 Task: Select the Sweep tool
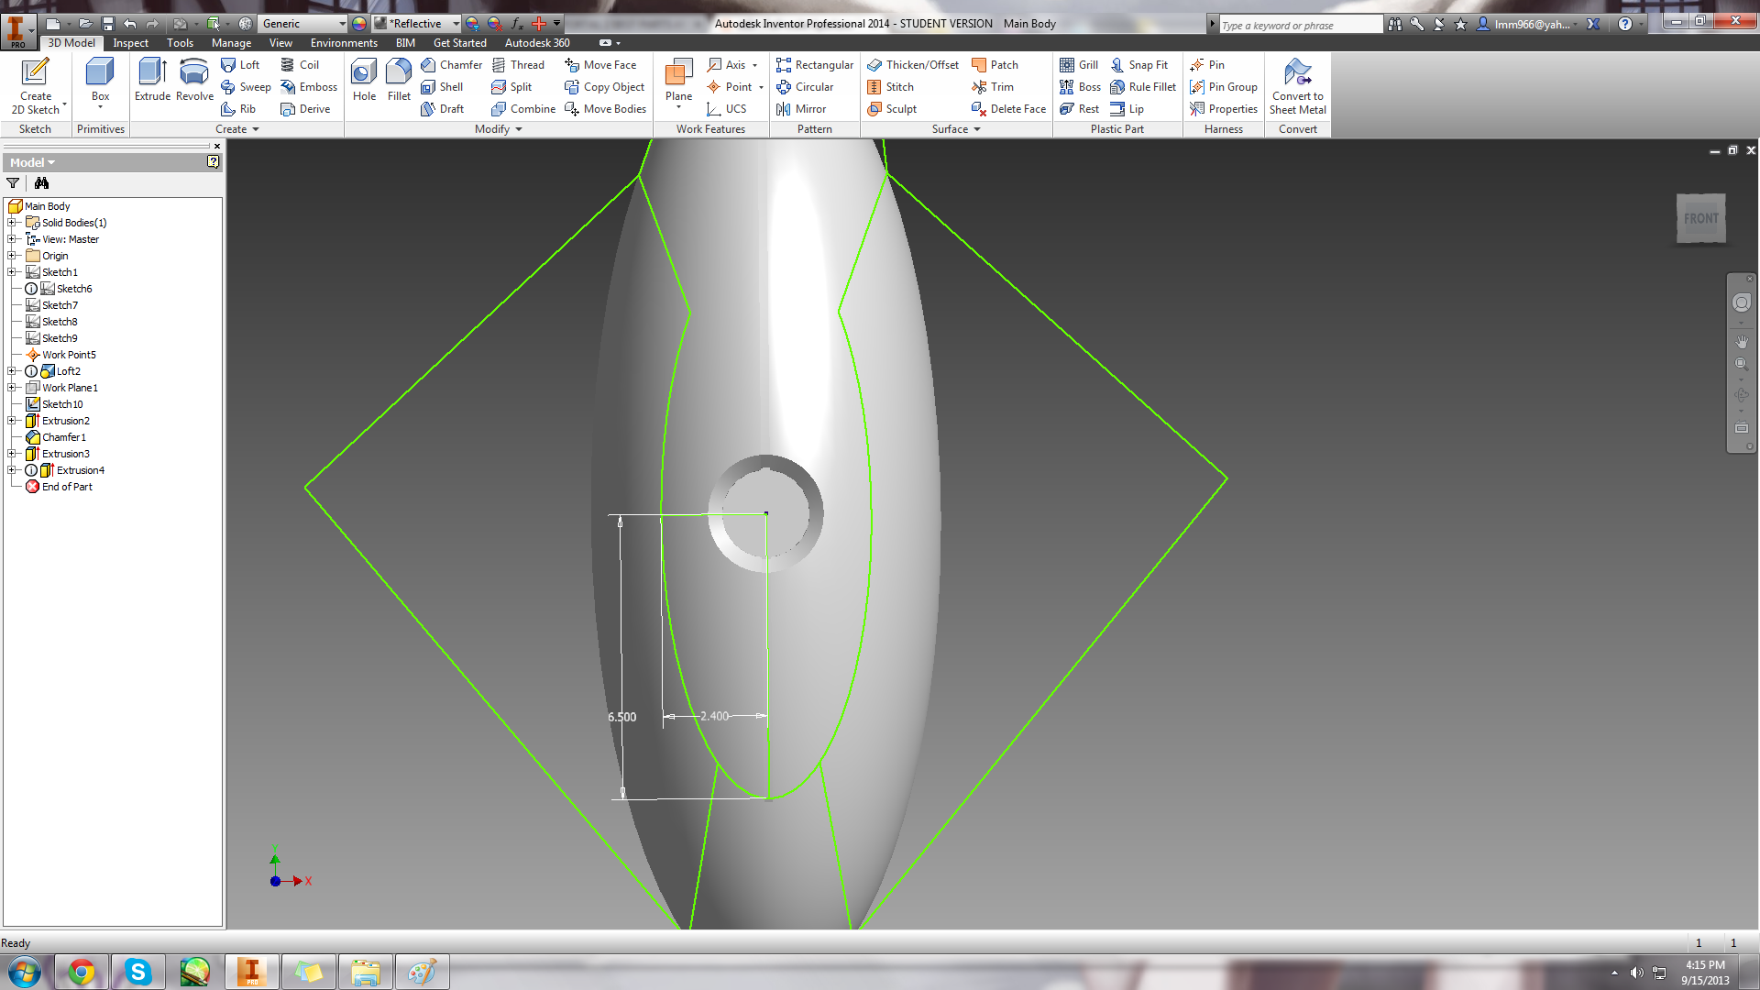246,87
